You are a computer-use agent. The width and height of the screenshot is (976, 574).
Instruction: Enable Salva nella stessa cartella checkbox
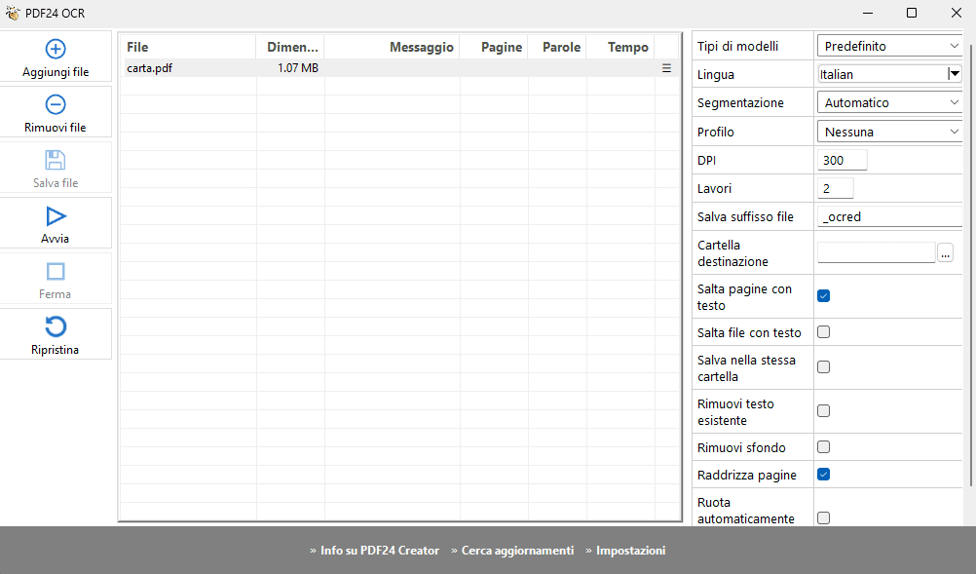click(823, 366)
